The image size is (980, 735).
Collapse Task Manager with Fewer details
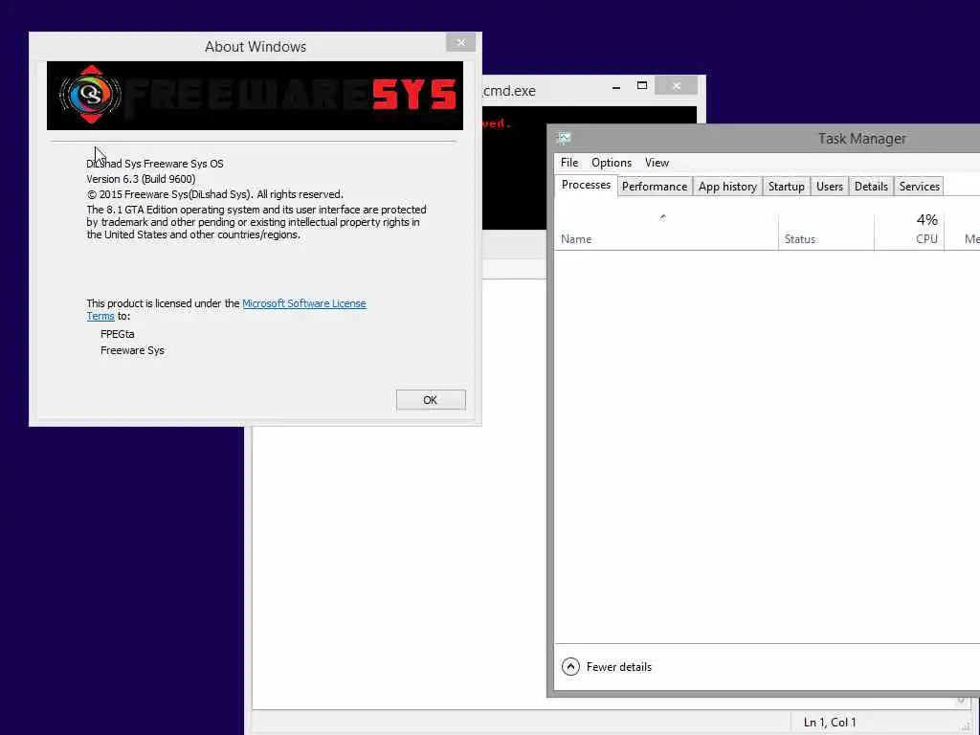606,667
